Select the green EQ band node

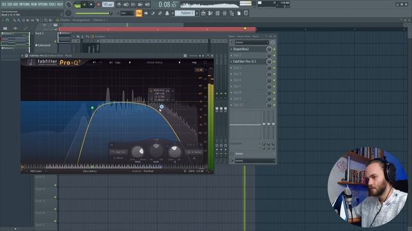[x=92, y=108]
